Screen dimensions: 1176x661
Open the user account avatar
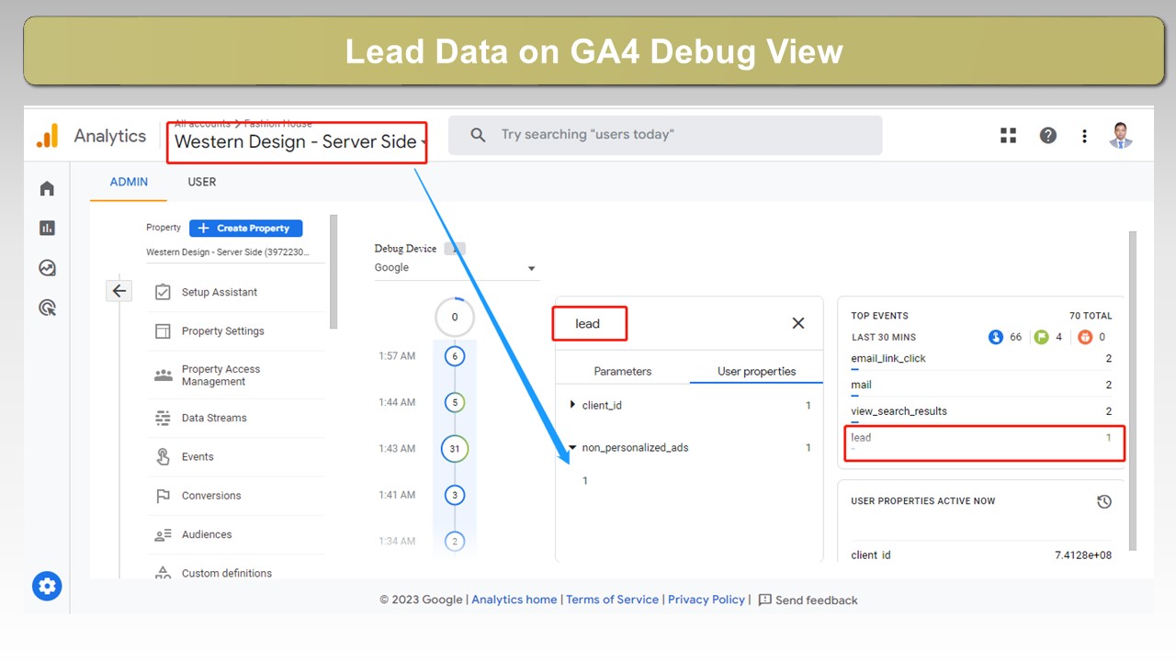(x=1121, y=135)
